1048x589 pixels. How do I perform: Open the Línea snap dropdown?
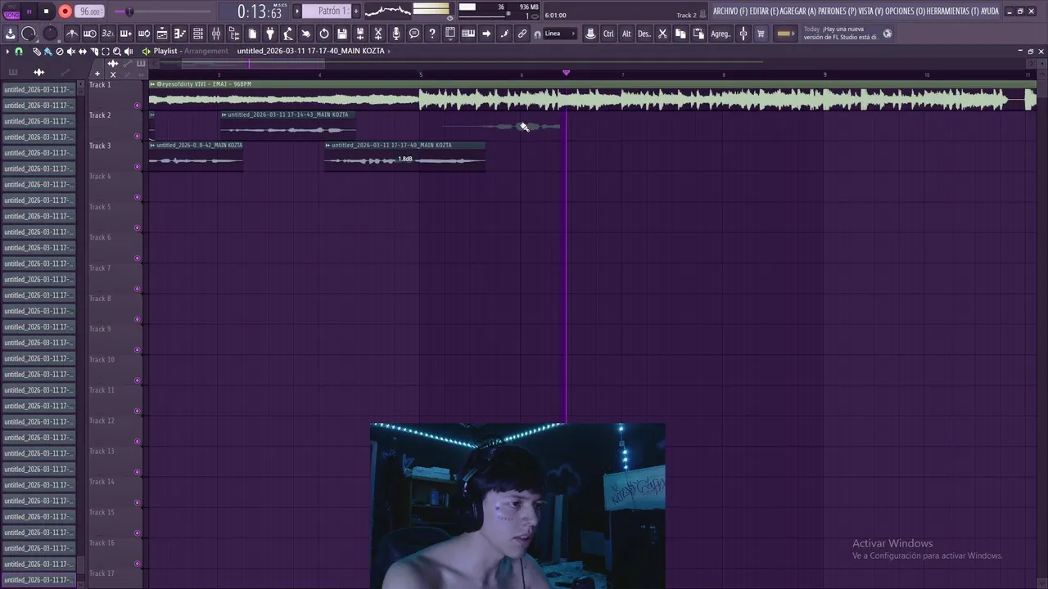pos(560,34)
